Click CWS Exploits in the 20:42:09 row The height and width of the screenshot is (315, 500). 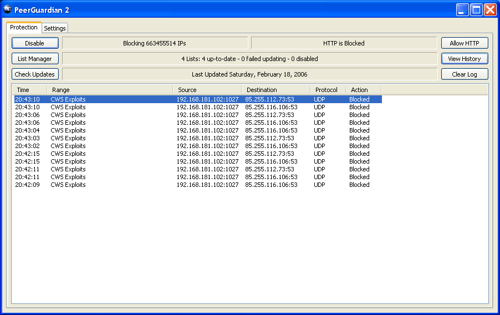[68, 185]
